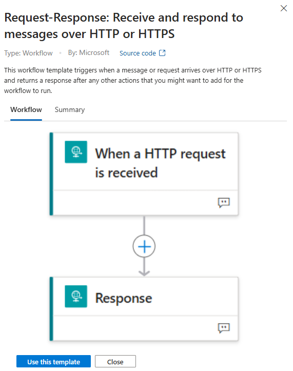Select the Workflow tab
The width and height of the screenshot is (293, 371).
point(26,109)
